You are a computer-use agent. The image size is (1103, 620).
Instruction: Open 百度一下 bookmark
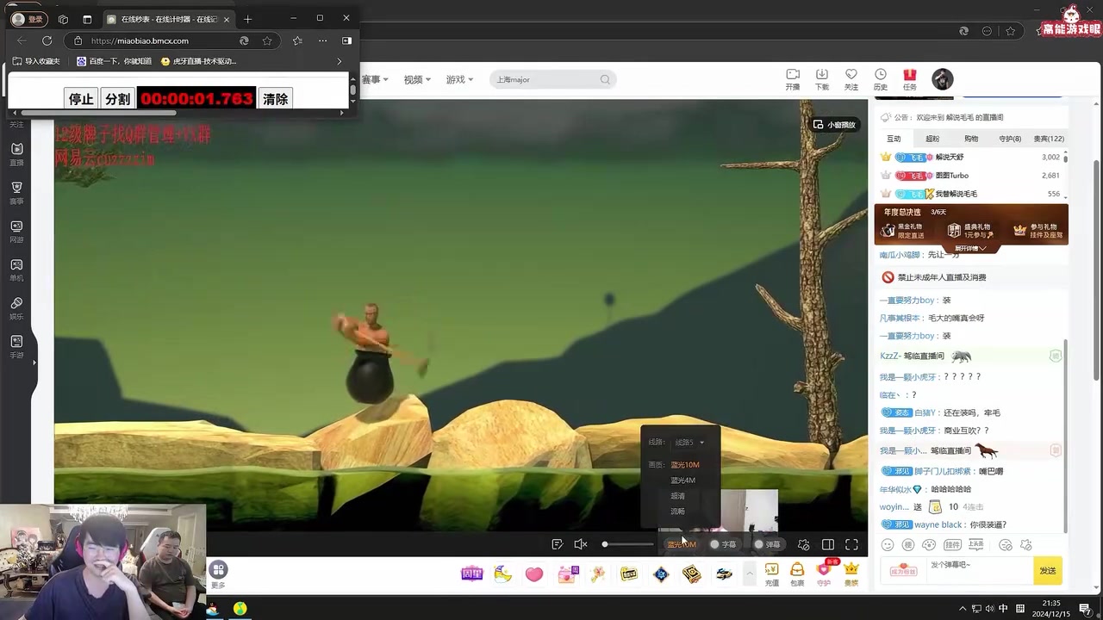click(114, 61)
